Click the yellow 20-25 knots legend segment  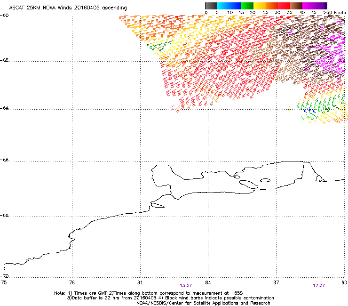point(260,6)
